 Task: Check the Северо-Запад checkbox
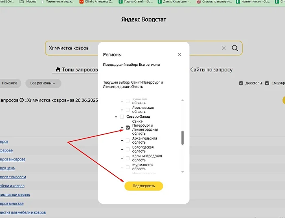122,117
